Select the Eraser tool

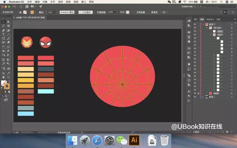pyautogui.click(x=9, y=43)
